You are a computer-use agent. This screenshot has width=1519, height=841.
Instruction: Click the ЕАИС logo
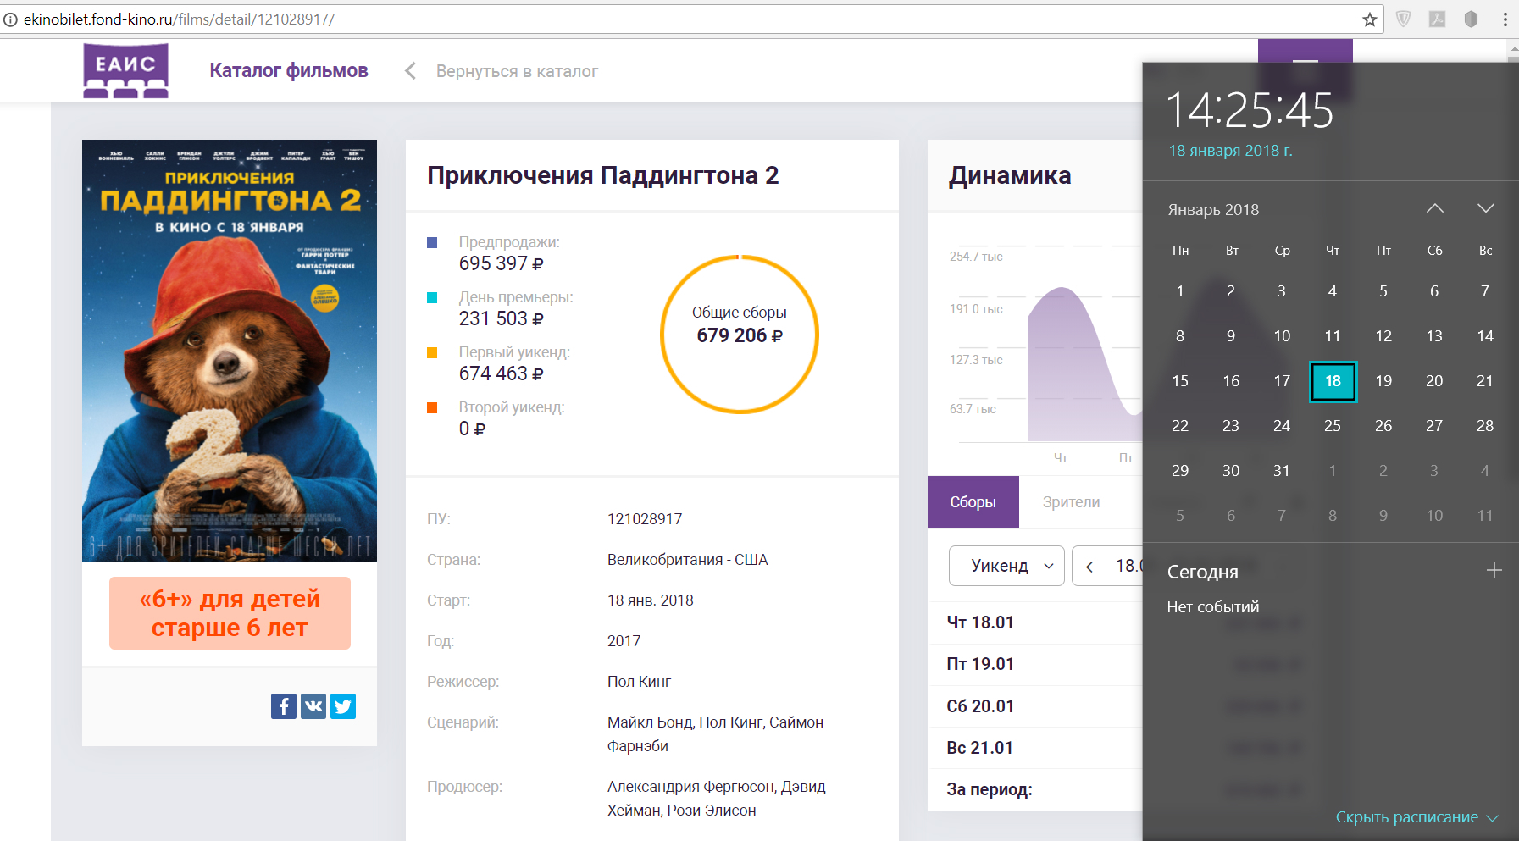[x=125, y=71]
